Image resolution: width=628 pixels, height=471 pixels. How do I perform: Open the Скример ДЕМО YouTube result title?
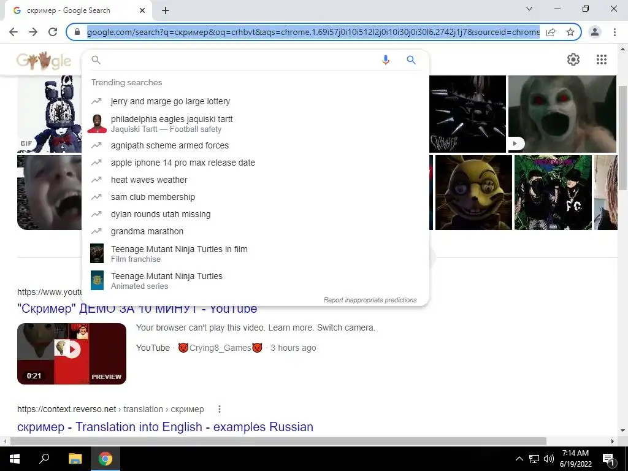pos(137,309)
